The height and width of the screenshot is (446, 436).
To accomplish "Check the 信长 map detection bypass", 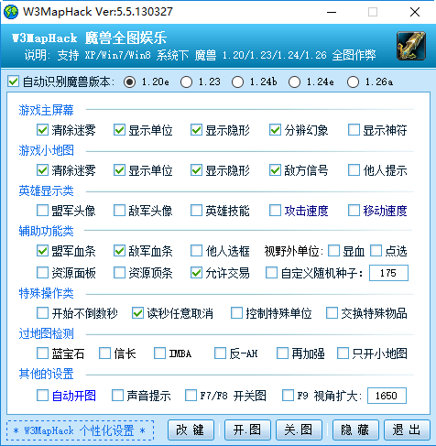I will coord(104,354).
